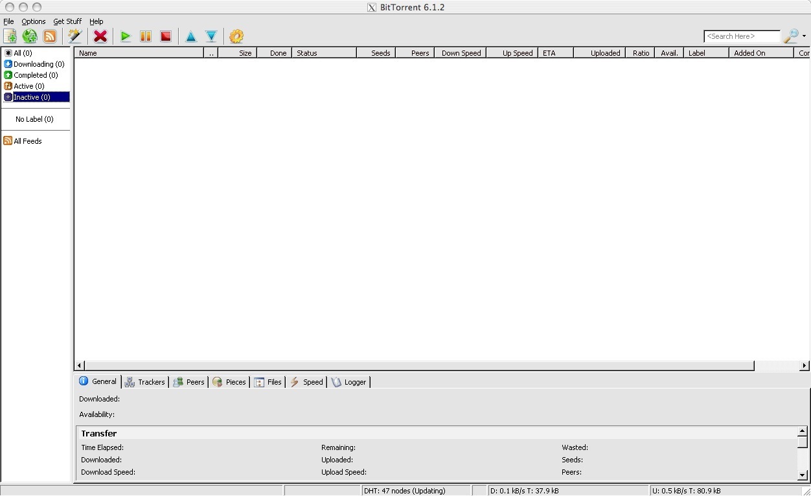Select the No Label (0) entry

click(x=34, y=119)
